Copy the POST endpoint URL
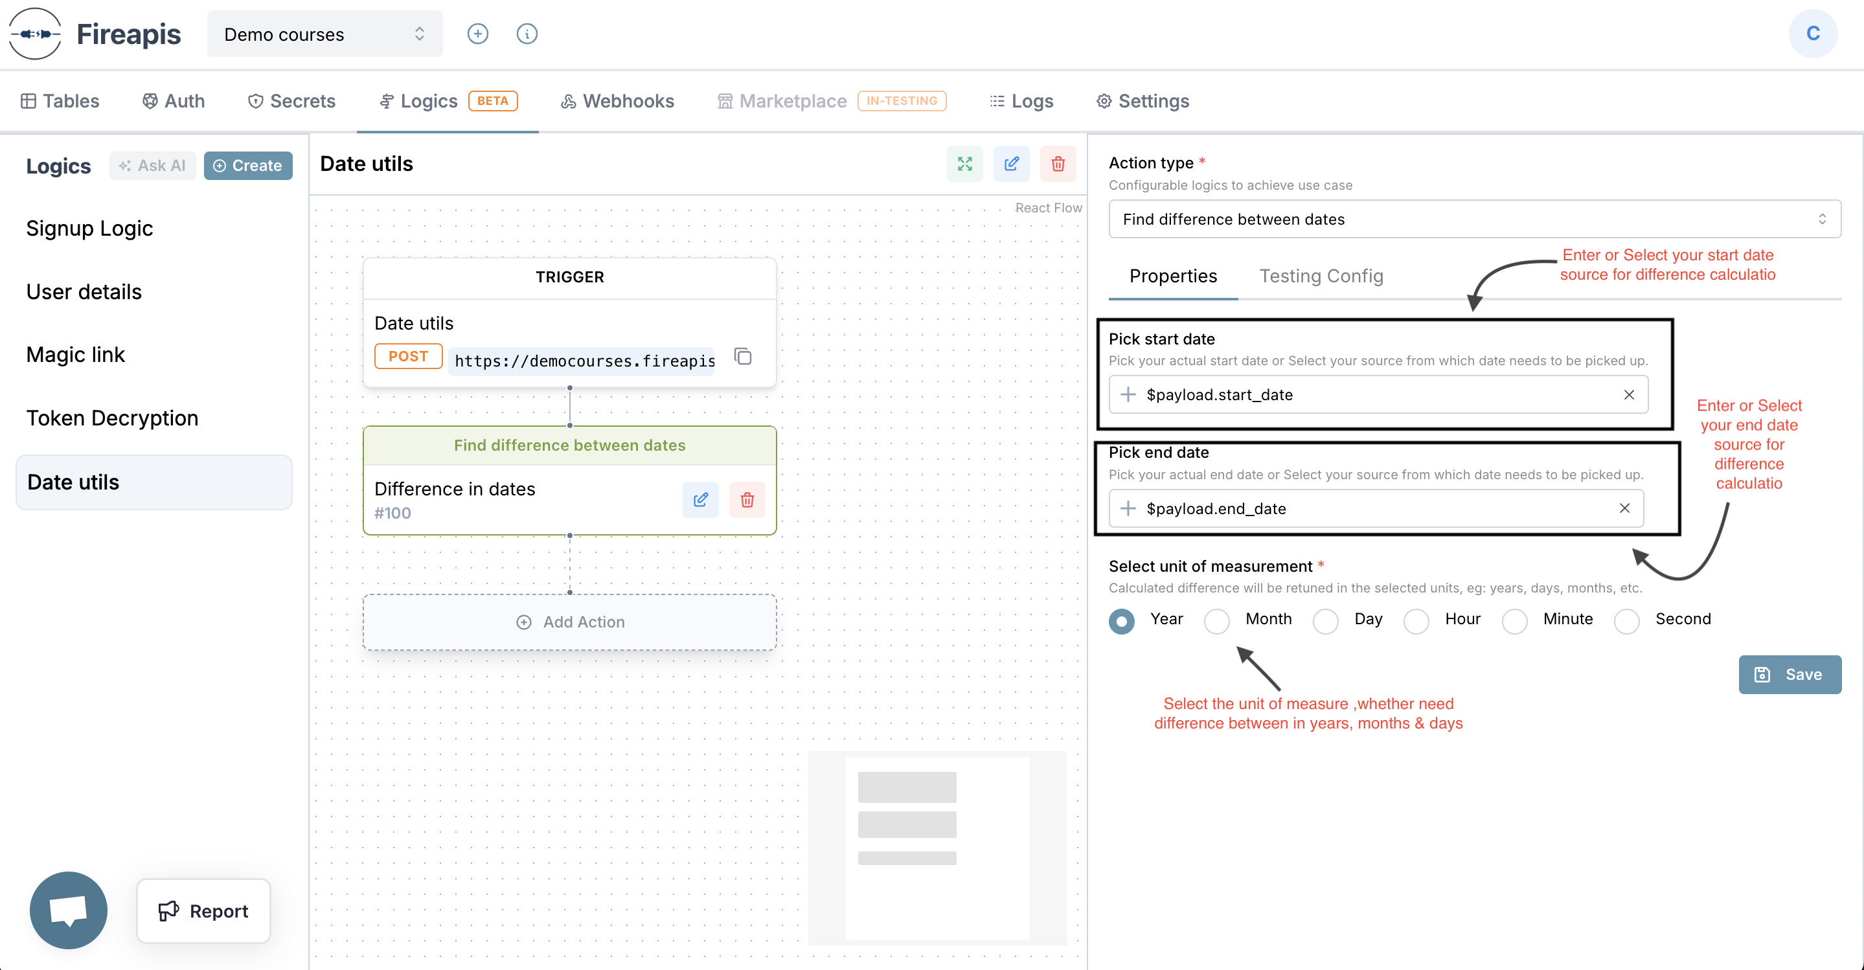 tap(743, 357)
